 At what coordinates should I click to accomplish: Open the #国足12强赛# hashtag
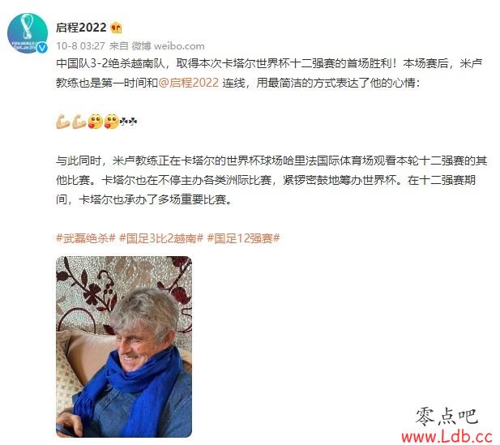click(x=243, y=238)
